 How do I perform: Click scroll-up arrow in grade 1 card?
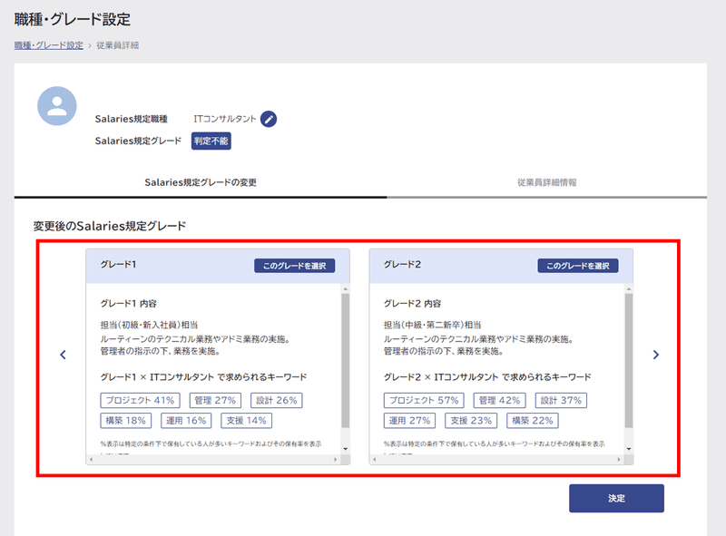click(x=346, y=288)
